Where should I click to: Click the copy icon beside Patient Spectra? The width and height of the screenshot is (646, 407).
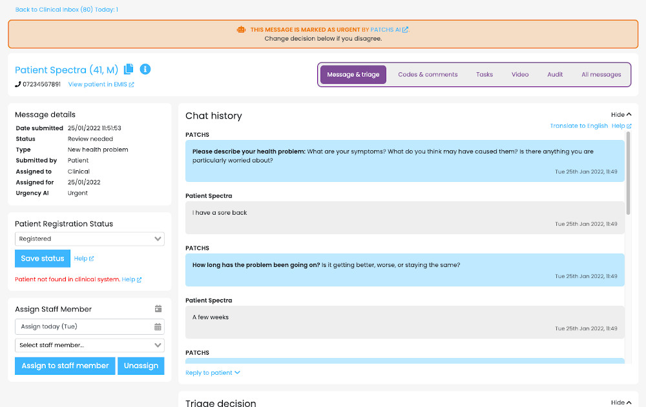(x=129, y=69)
